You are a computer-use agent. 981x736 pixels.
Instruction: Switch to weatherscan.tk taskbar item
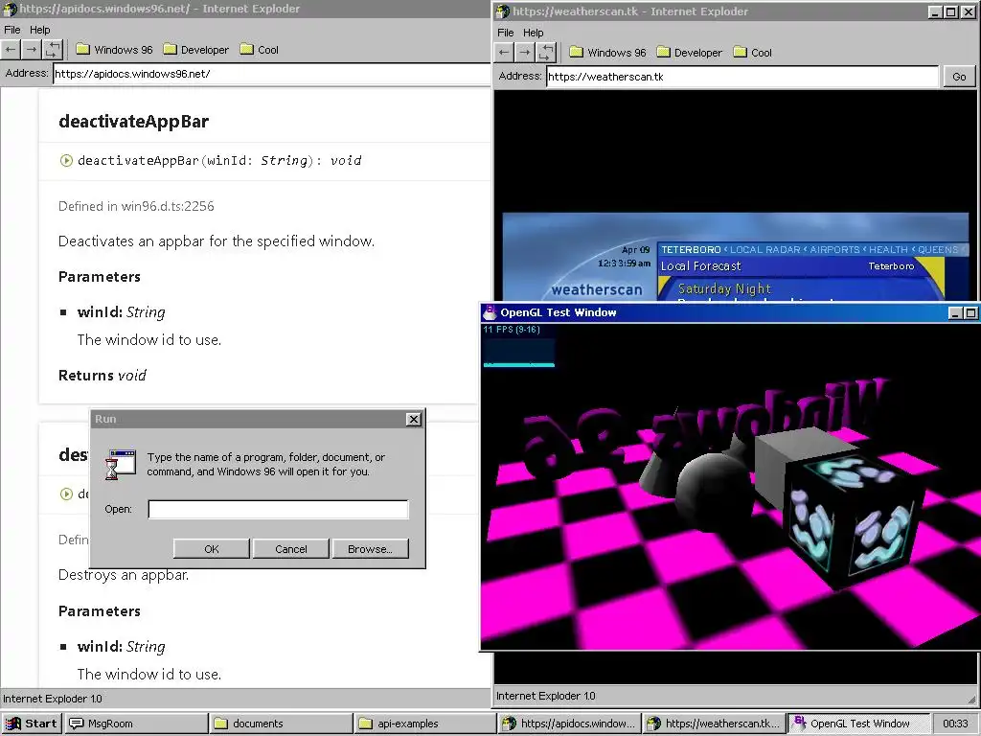point(715,724)
